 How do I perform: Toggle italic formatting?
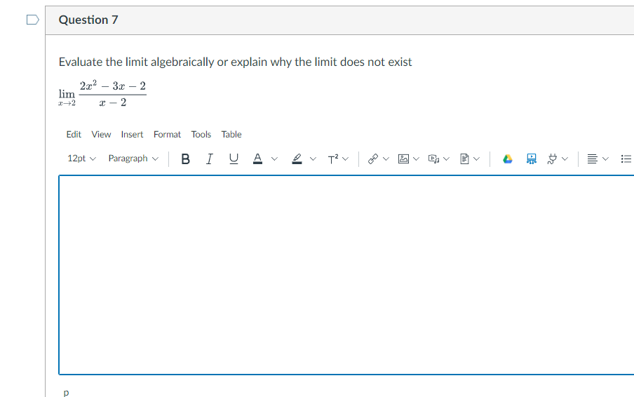pos(209,159)
